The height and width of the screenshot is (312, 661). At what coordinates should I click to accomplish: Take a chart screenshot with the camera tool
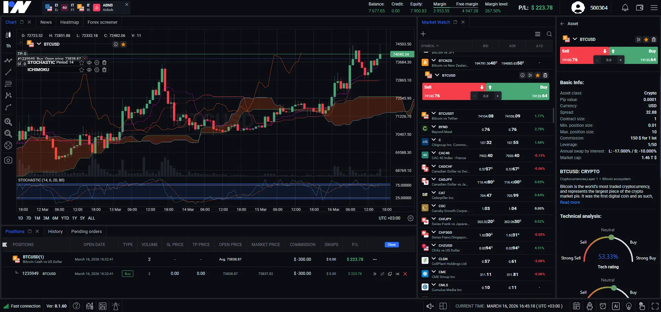point(8,160)
